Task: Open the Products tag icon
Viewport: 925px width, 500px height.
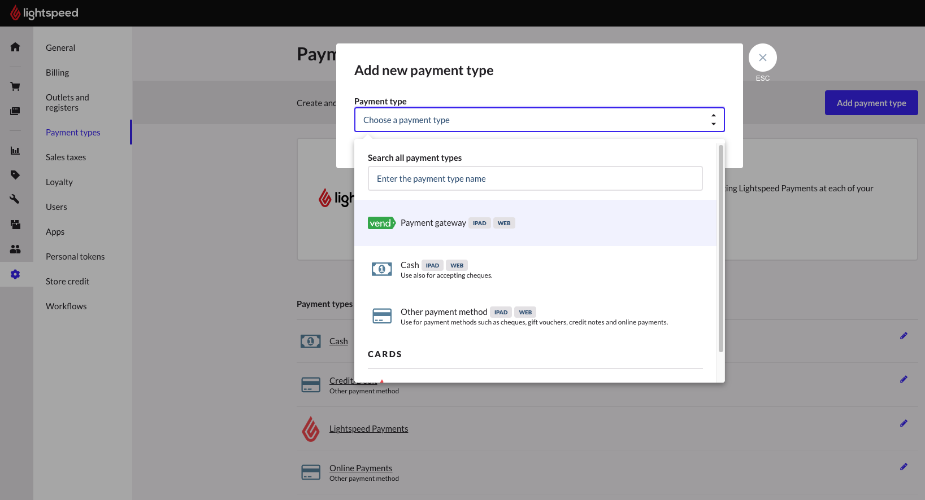Action: tap(15, 175)
